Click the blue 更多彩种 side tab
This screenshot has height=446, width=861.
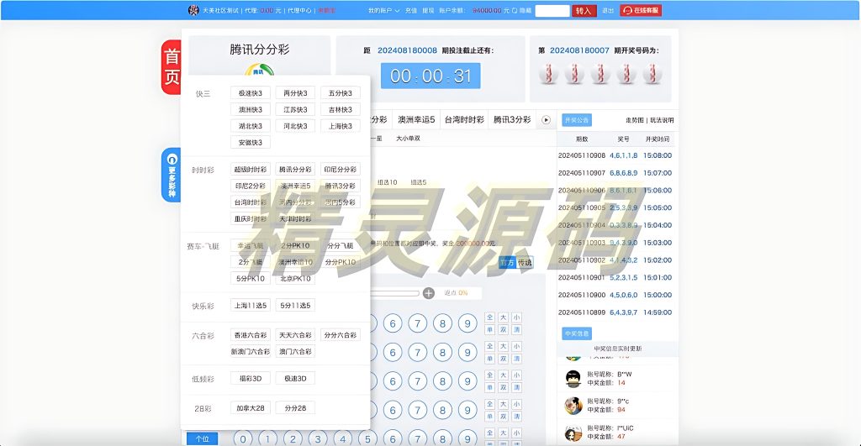pos(172,175)
